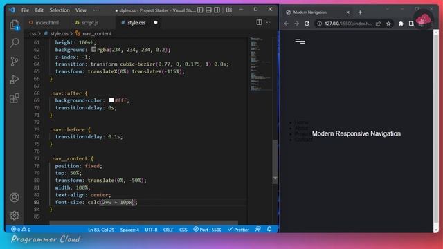Click the VS Code logo icon
The width and height of the screenshot is (443, 249).
12,10
